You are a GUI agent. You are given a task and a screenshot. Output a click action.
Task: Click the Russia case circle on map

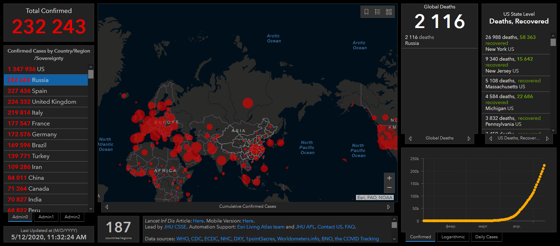(248, 103)
